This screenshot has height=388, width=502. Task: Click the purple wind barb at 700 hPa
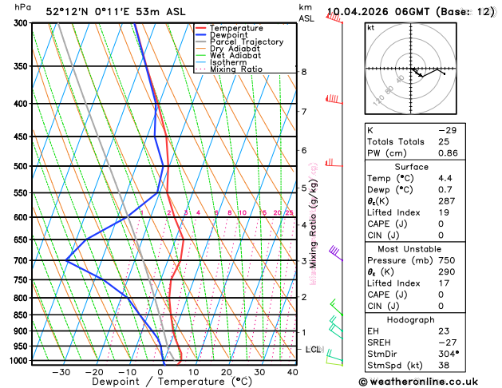335,253
